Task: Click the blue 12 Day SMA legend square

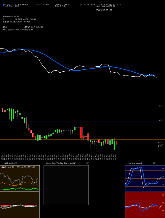Action: pos(3,5)
